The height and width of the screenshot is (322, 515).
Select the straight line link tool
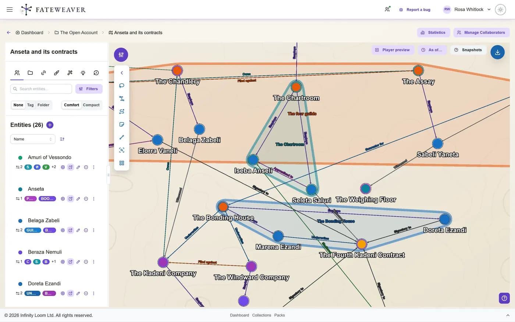click(x=122, y=137)
